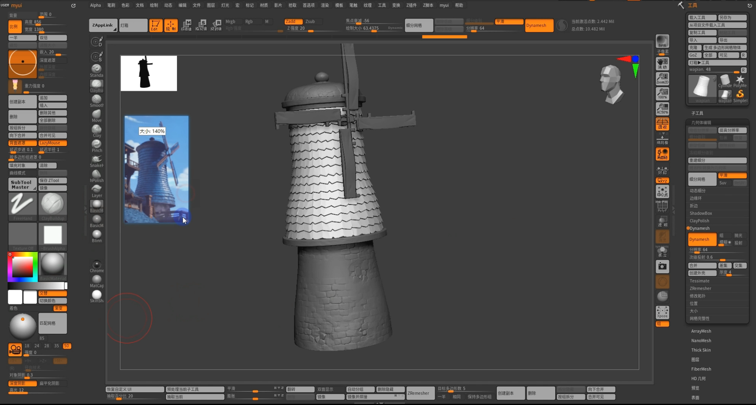Screen dimensions: 756x405
Task: Open the Z脚本 menu
Action: click(x=428, y=5)
